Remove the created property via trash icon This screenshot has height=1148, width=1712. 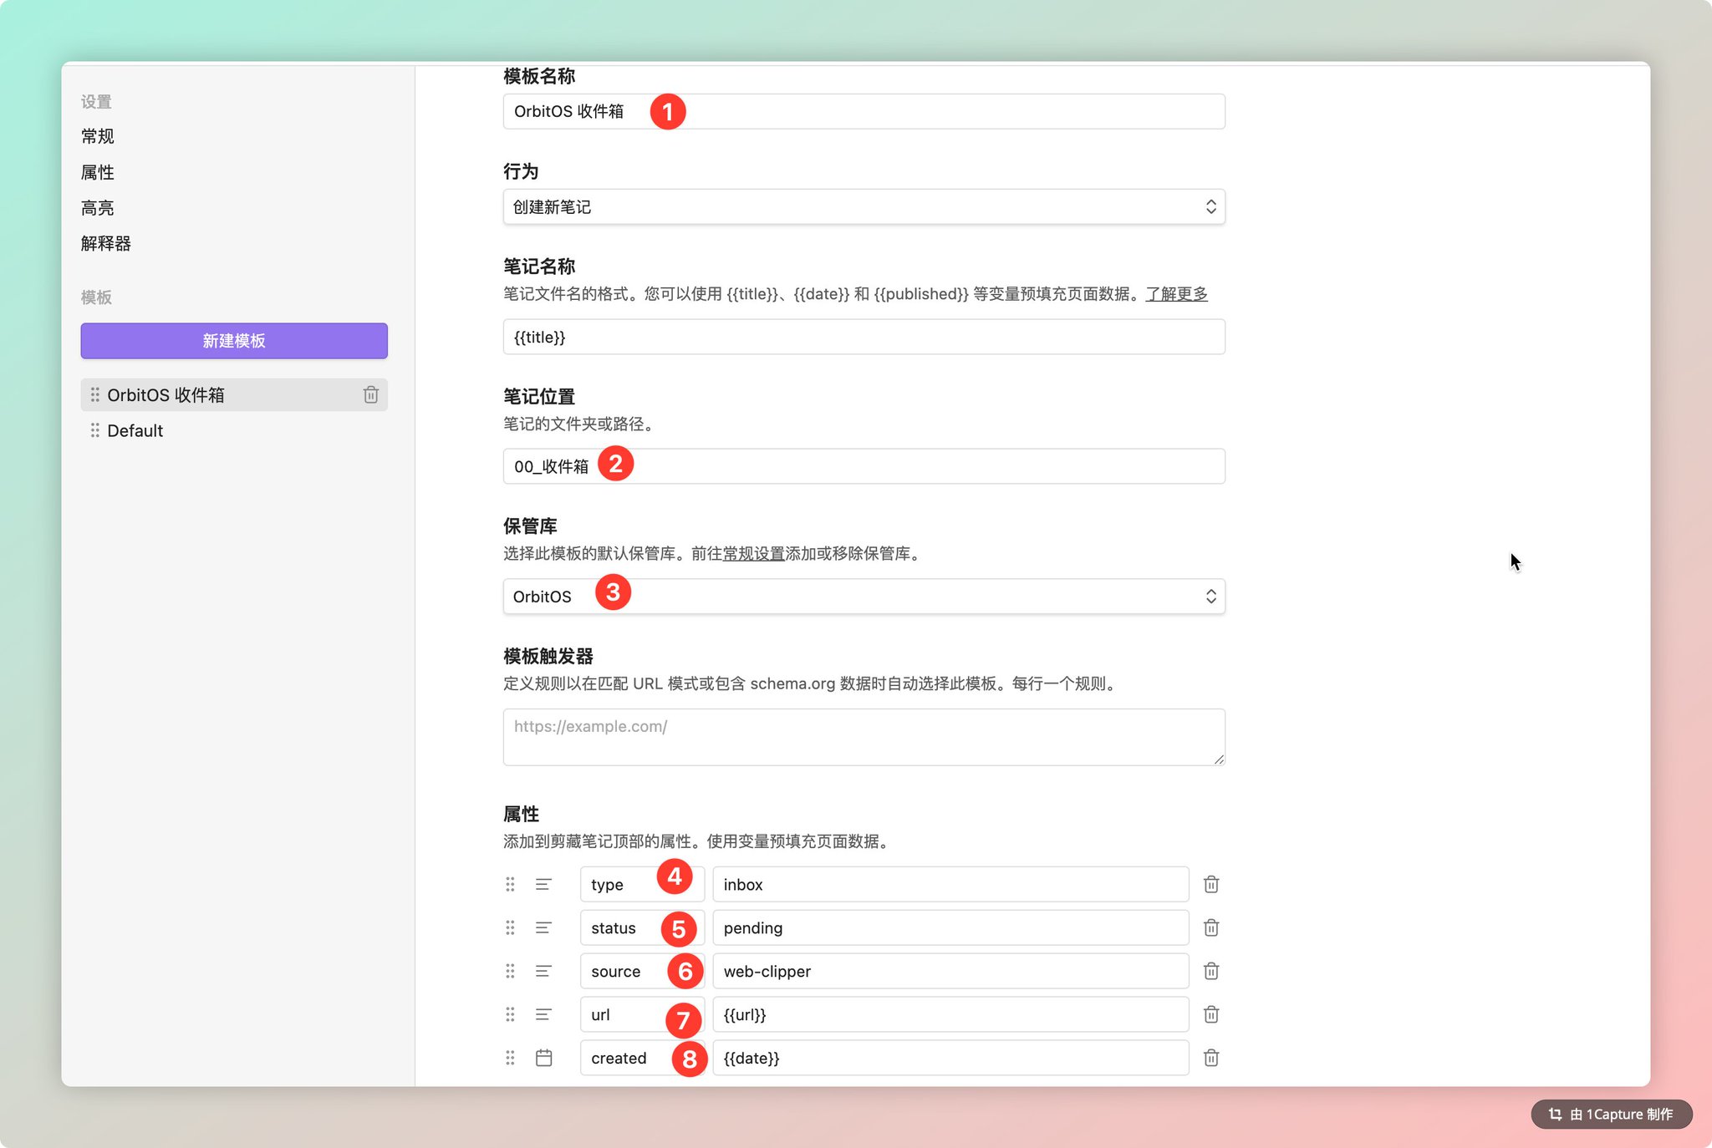coord(1210,1058)
